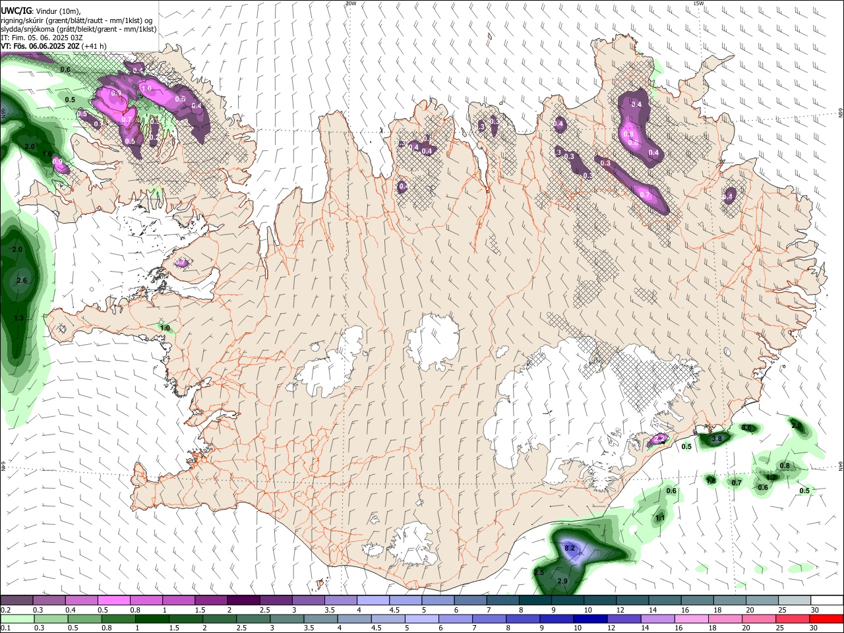
Task: Select the 2.9 precipitation label south of Iceland
Action: tap(562, 581)
